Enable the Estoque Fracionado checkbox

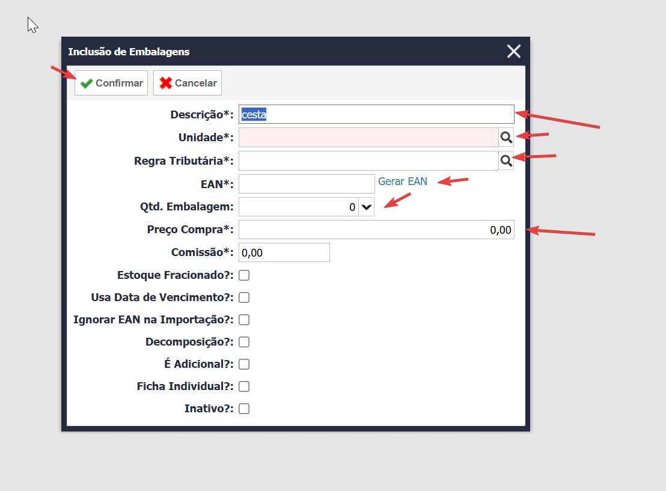tap(244, 275)
